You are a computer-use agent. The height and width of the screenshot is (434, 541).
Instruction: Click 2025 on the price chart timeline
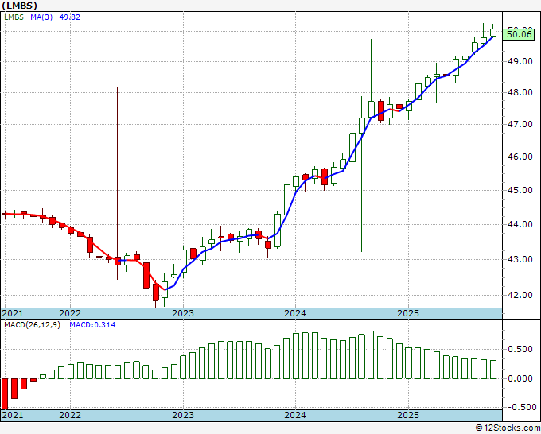[x=408, y=313]
